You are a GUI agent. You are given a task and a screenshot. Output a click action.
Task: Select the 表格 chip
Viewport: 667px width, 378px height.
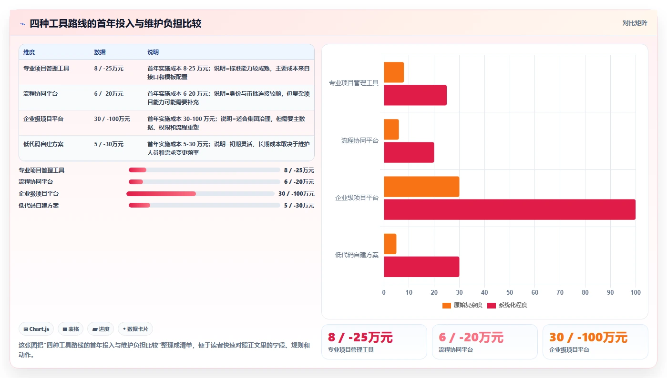pos(71,329)
